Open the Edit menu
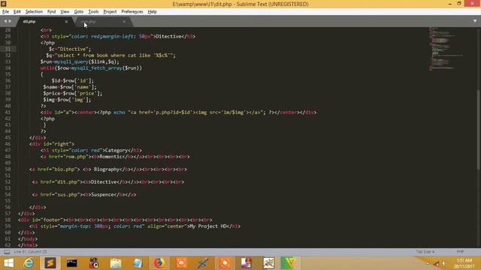This screenshot has width=481, height=270. tap(17, 12)
